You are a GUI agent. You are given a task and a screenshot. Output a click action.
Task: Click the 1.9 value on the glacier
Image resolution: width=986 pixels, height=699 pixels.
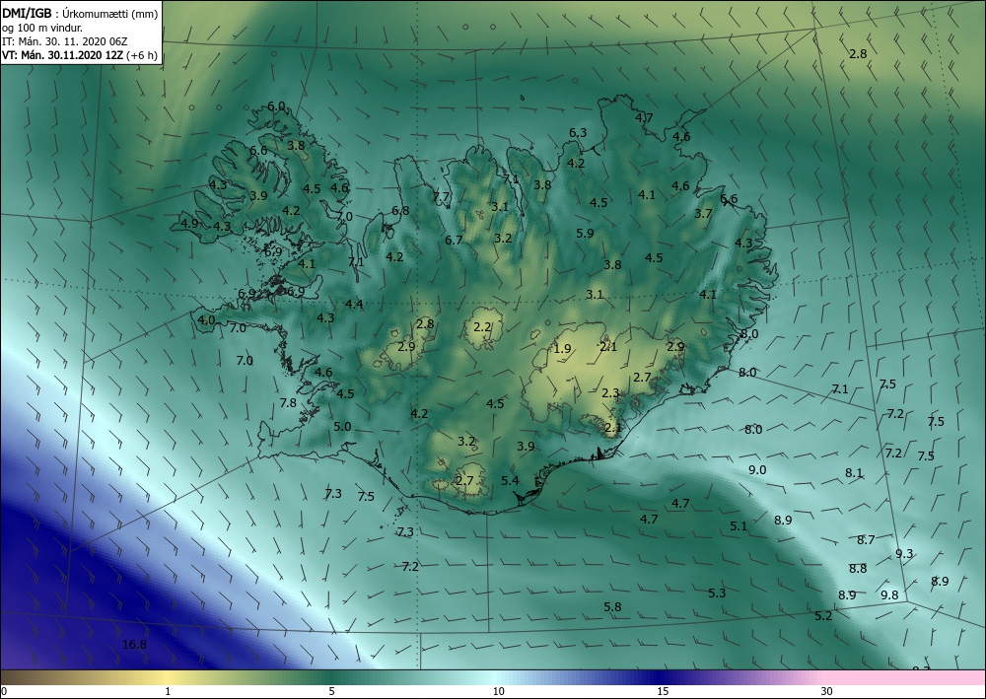coord(563,349)
